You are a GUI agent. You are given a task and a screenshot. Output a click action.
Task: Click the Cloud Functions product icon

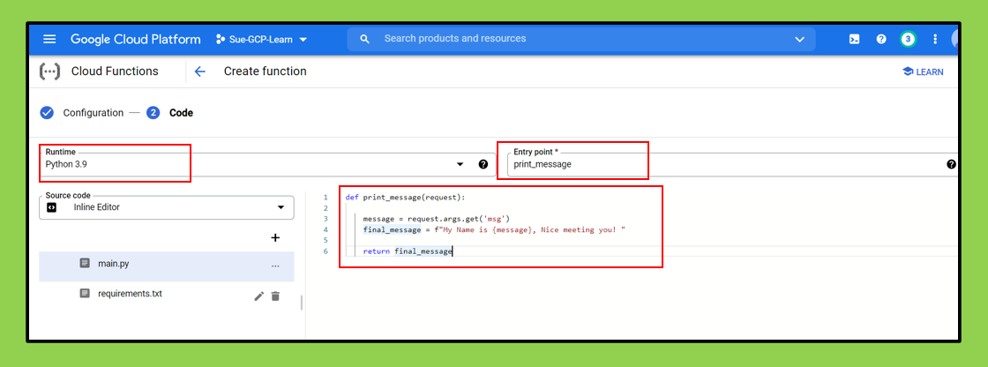(49, 71)
